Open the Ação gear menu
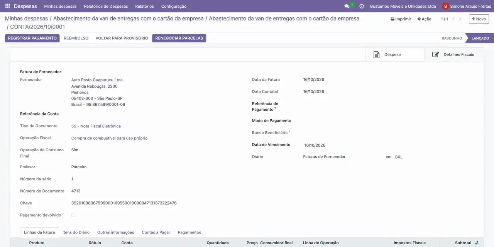This screenshot has width=494, height=247. (x=424, y=19)
